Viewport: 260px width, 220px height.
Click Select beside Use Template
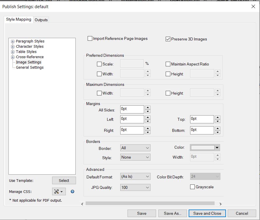click(x=64, y=180)
